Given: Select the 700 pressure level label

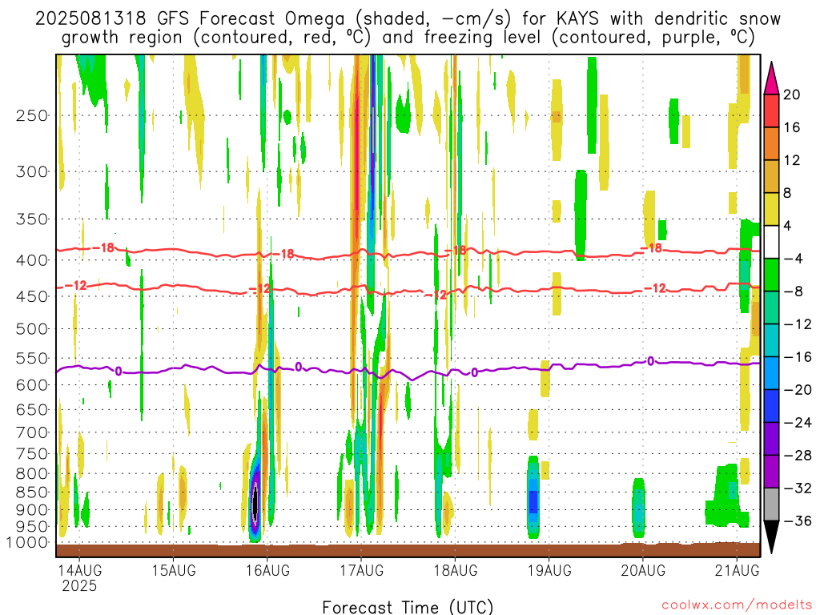Looking at the screenshot, I should click(32, 432).
